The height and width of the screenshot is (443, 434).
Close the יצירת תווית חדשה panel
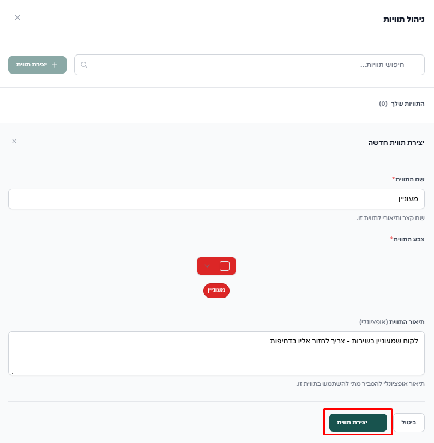14,141
